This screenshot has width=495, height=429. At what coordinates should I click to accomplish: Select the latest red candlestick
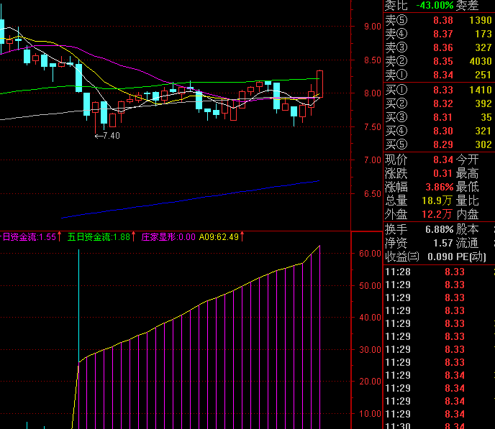pyautogui.click(x=319, y=84)
